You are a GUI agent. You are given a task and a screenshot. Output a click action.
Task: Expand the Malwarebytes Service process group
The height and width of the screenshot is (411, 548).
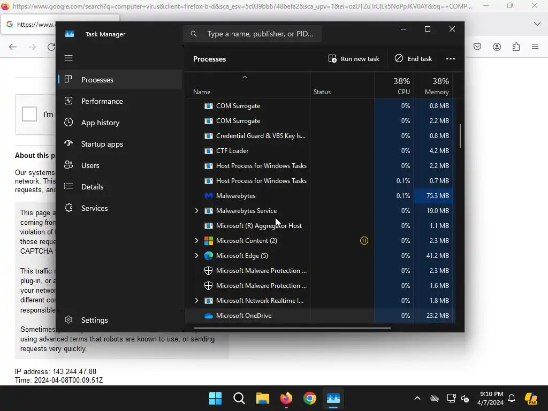coord(196,211)
